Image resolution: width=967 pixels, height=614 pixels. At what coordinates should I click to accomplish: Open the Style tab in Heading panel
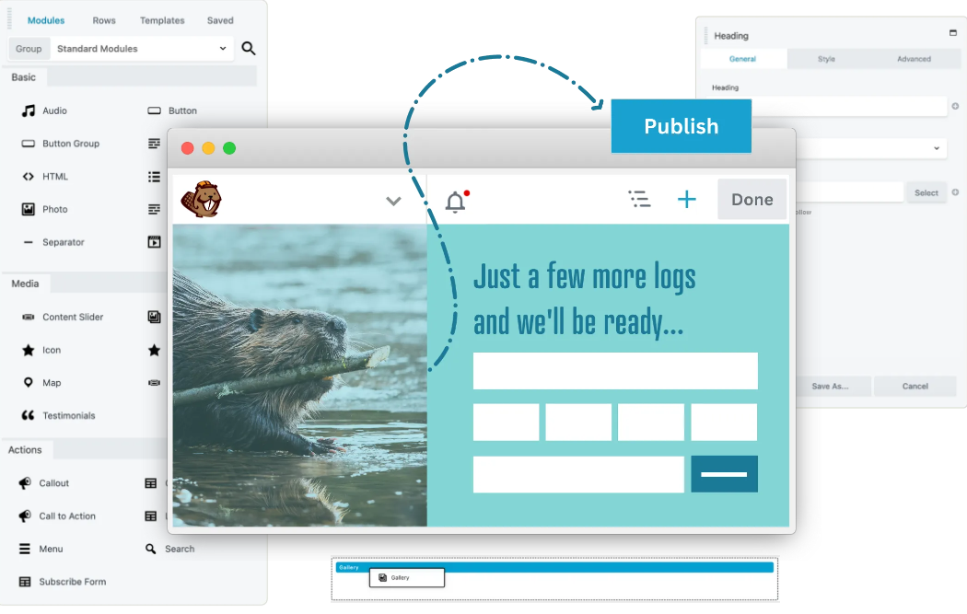point(826,59)
